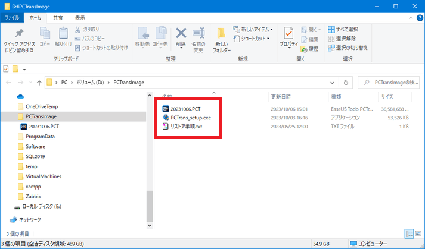Open the PCTrans_setup.exe file icon
425x249 pixels.
pos(166,118)
